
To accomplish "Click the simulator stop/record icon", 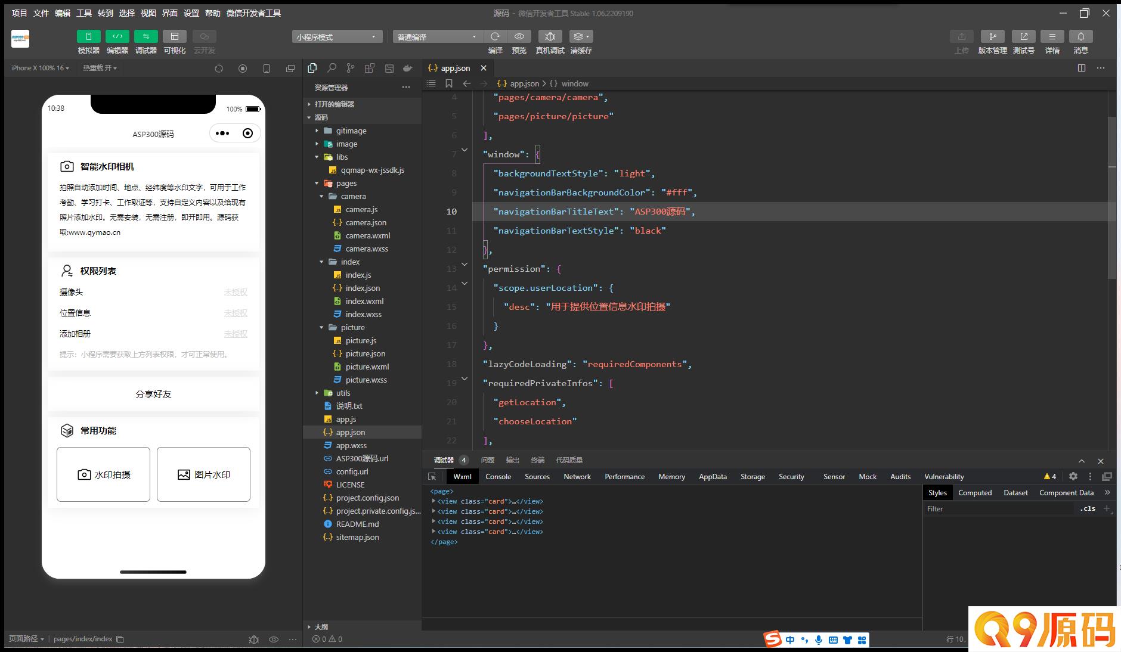I will click(243, 69).
